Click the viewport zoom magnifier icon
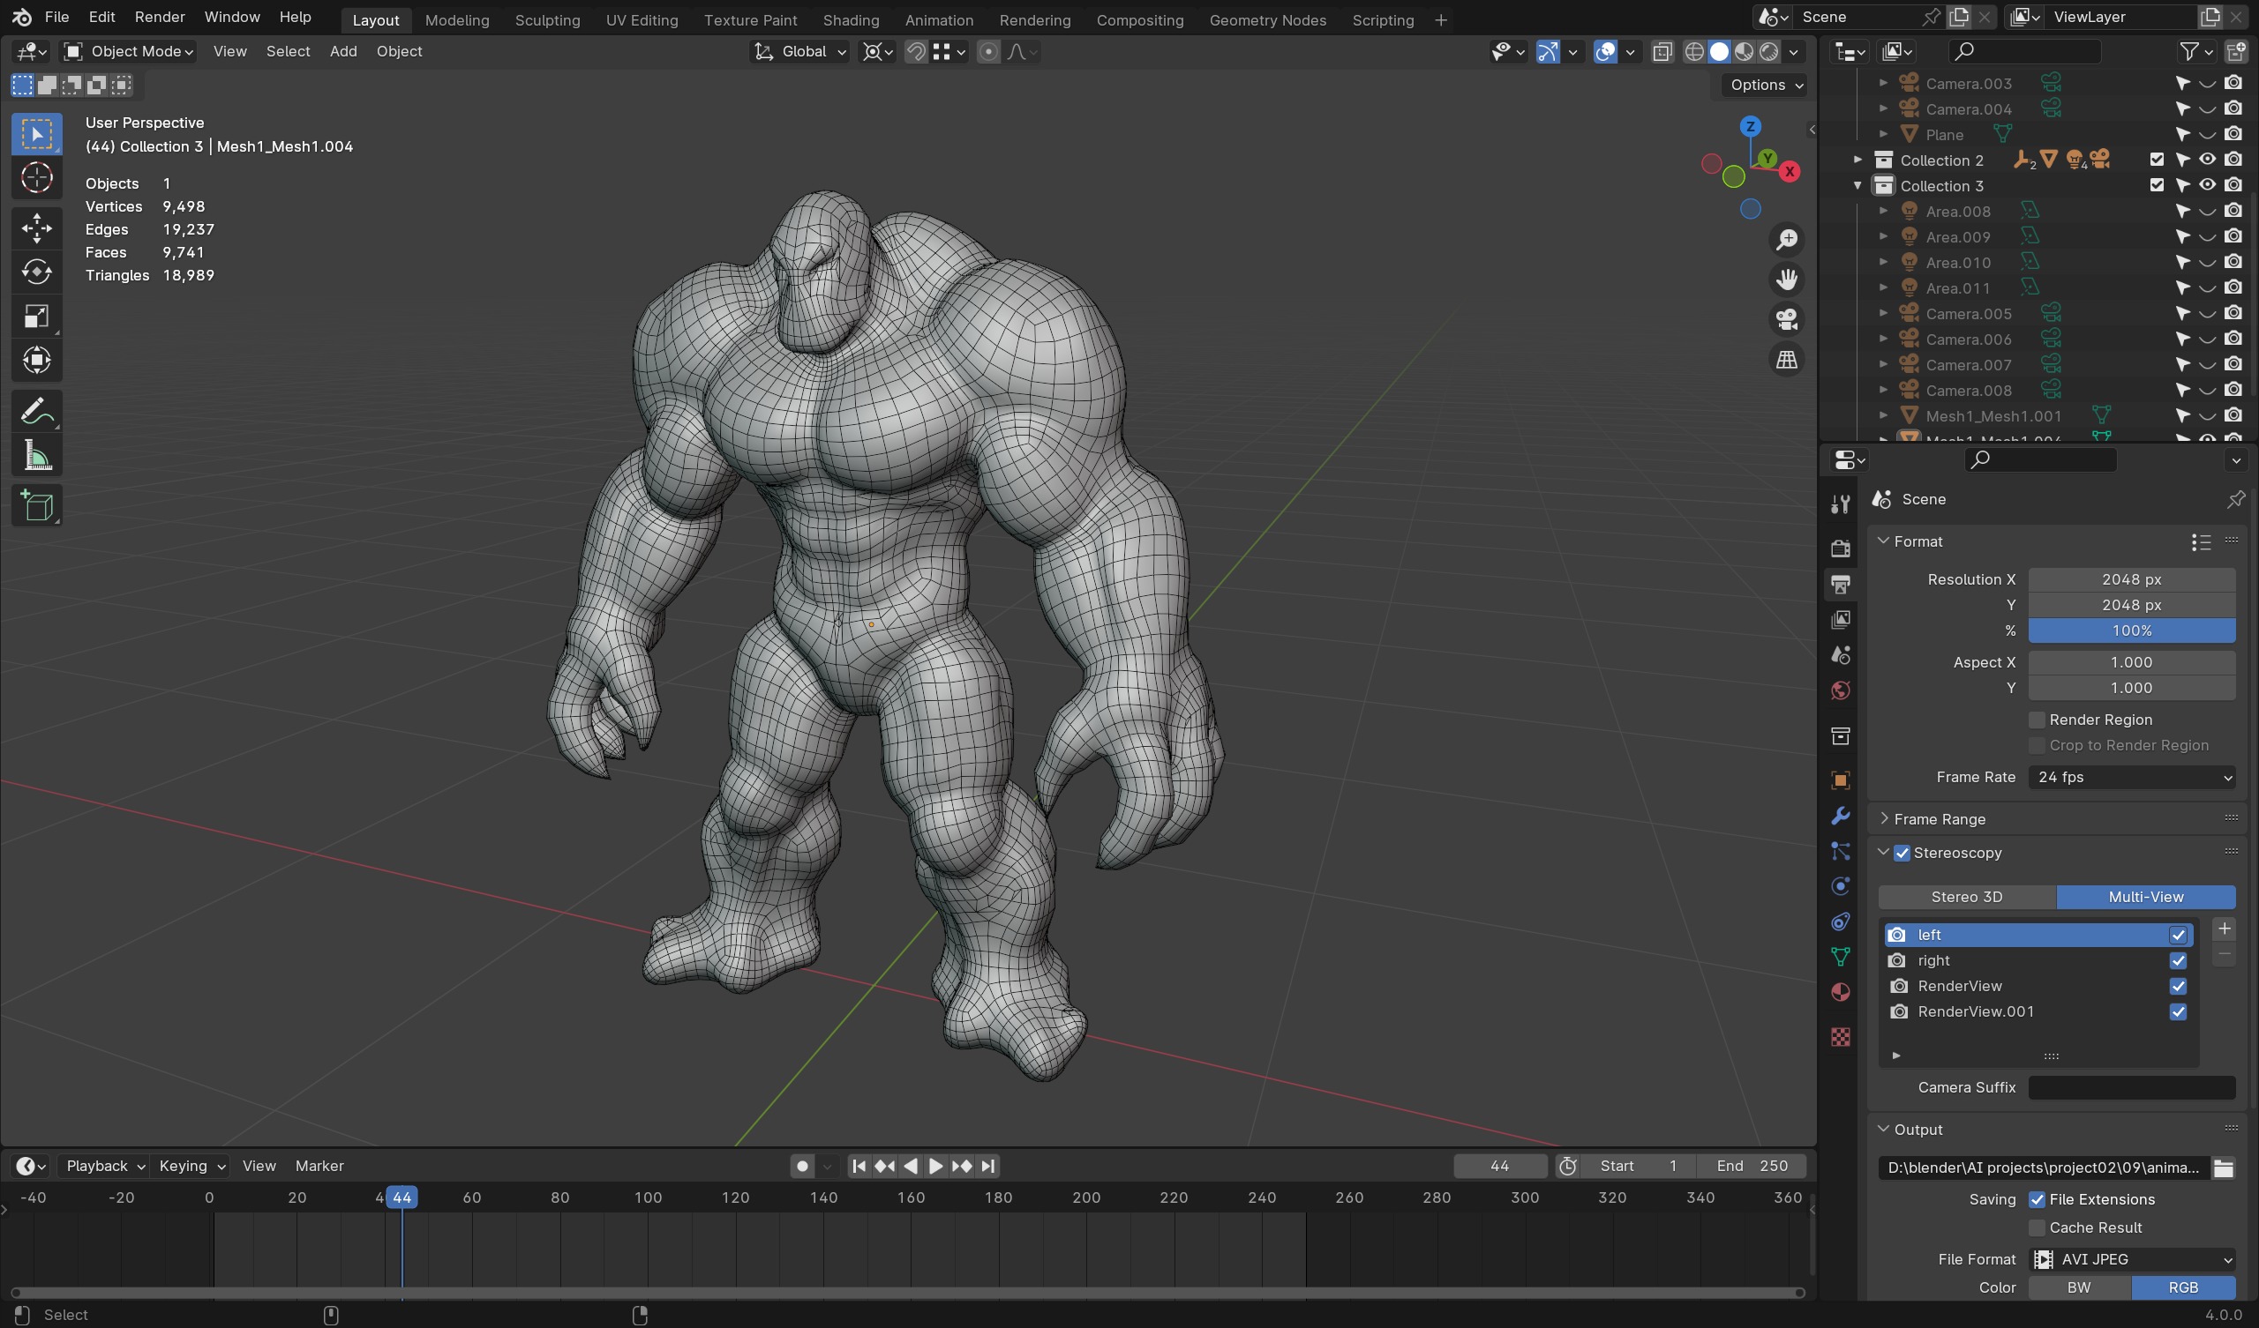 (1787, 239)
